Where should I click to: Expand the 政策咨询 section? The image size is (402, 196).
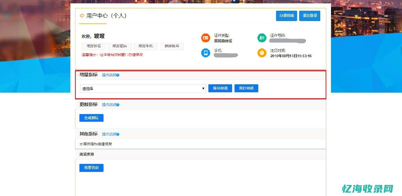tap(86, 154)
